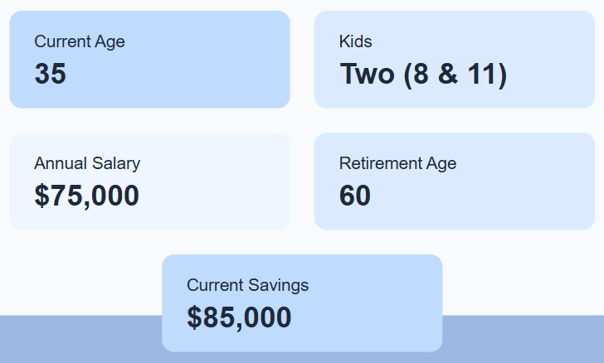
Task: Click the Retirement Age label
Action: pyautogui.click(x=397, y=163)
